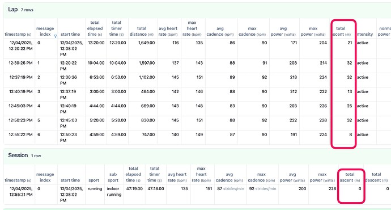Click the Session total descent header
The height and width of the screenshot is (210, 391).
click(376, 177)
